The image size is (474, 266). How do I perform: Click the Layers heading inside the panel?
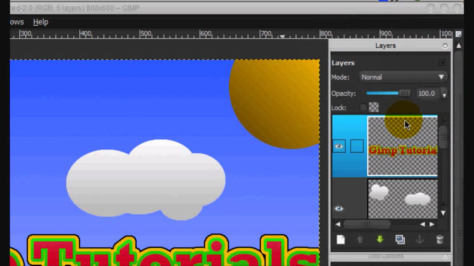click(x=343, y=63)
